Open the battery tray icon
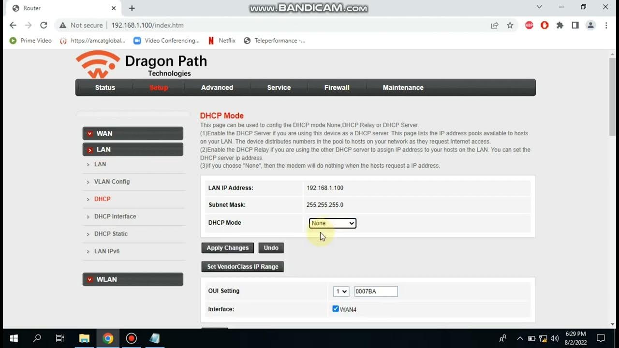 531,338
